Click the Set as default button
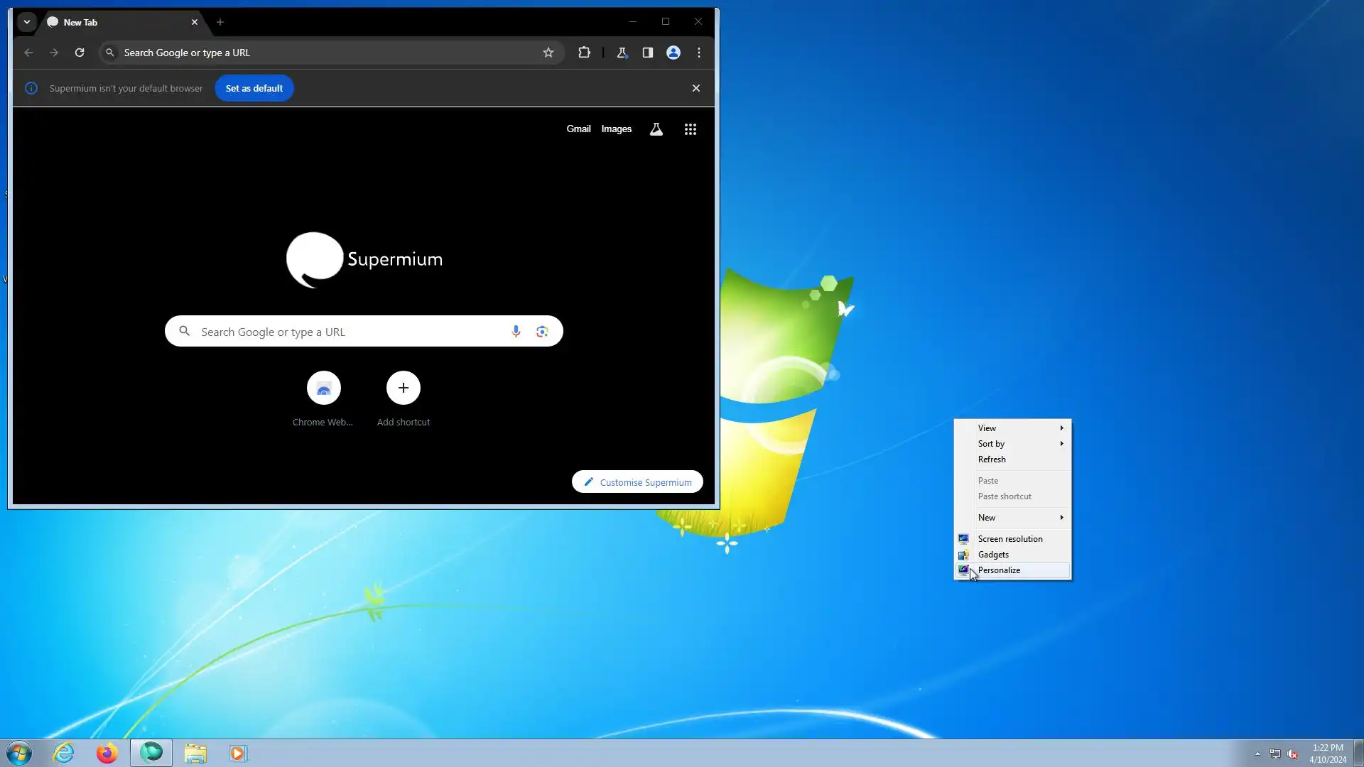1364x767 pixels. [254, 88]
